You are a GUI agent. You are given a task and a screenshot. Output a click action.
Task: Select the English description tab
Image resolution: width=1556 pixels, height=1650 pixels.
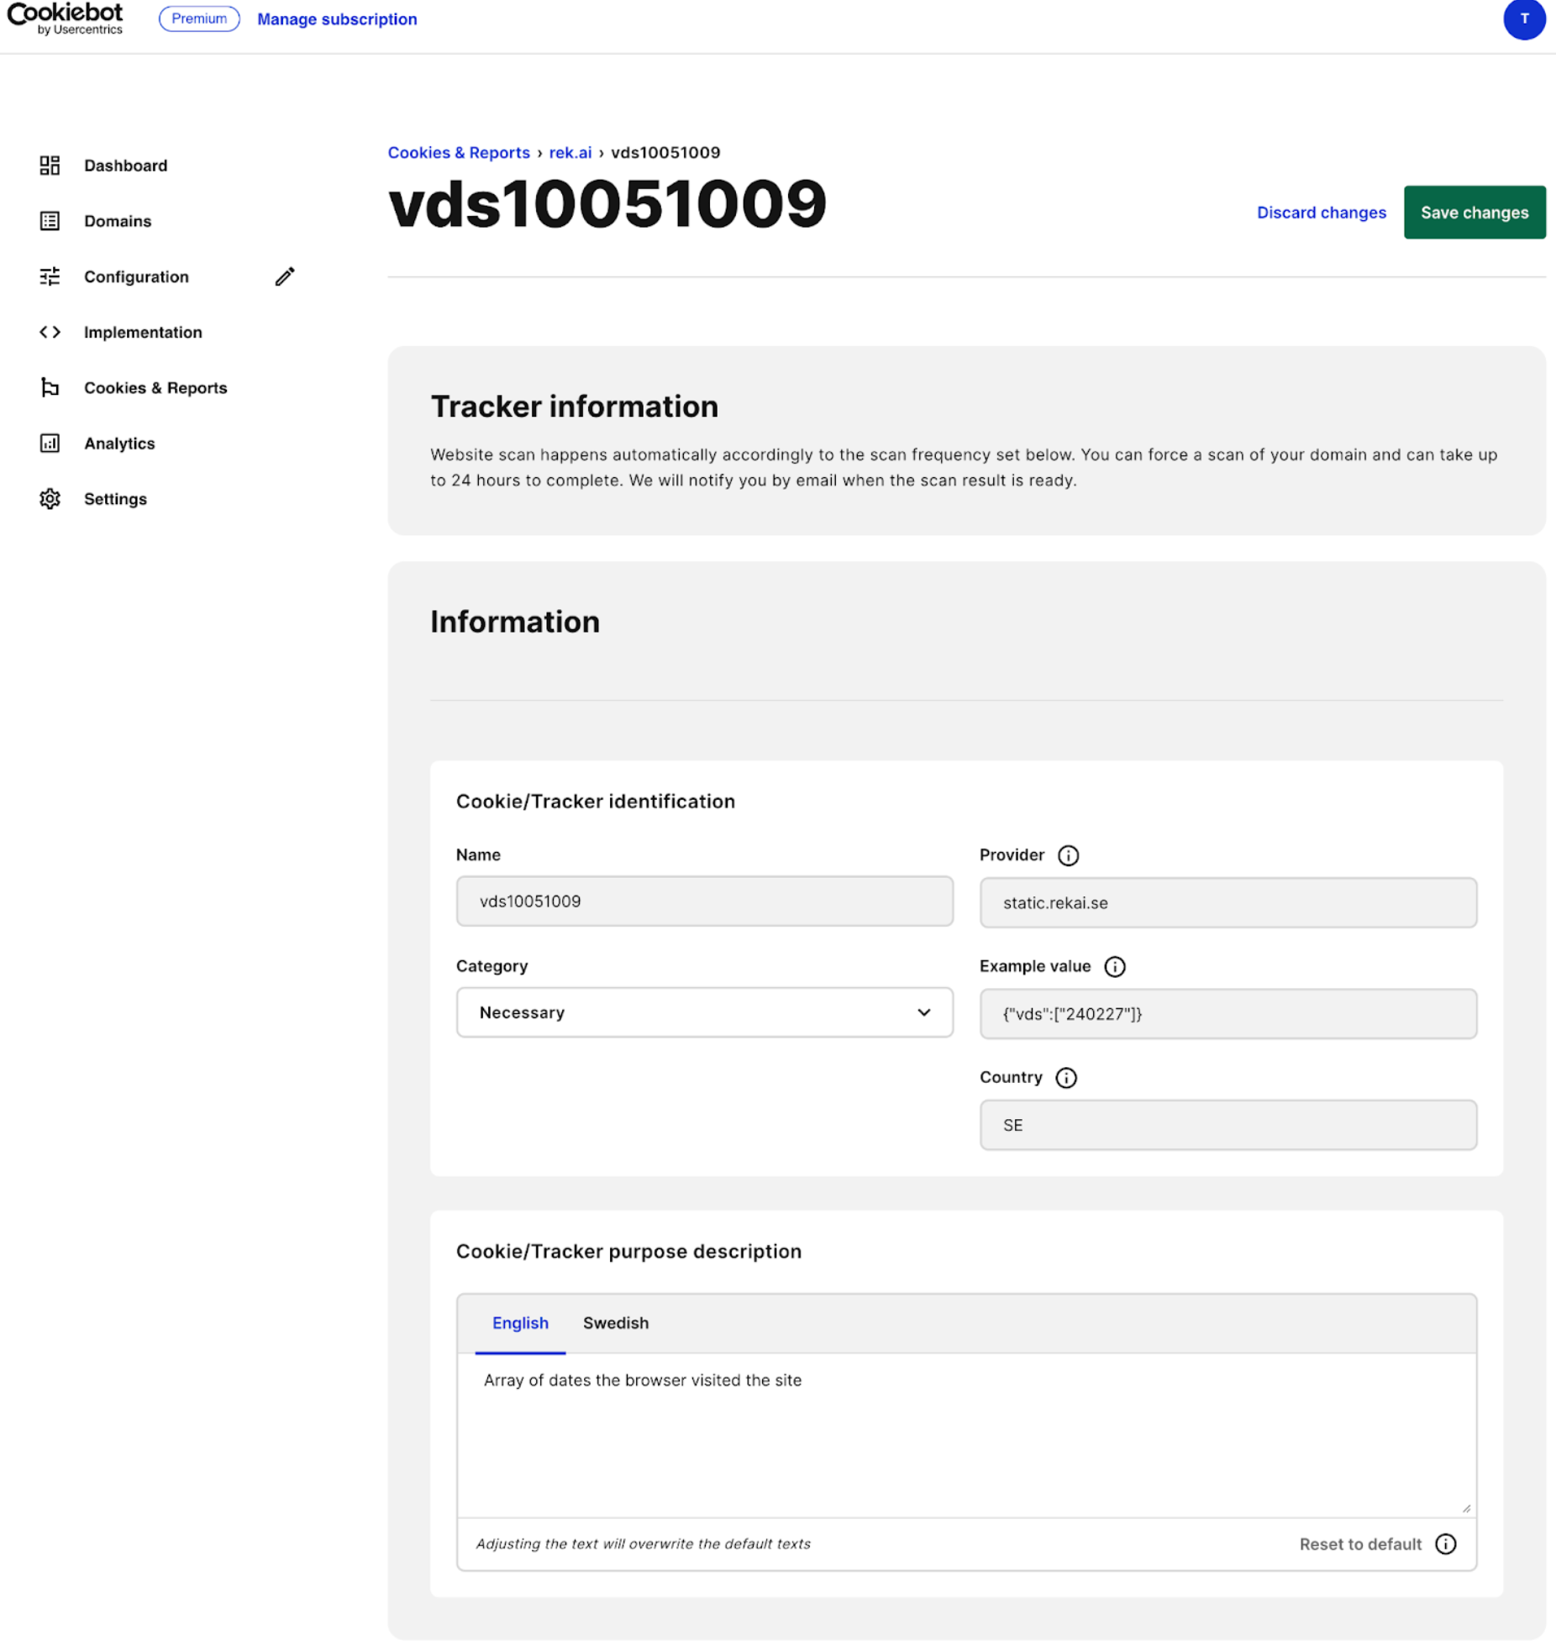click(x=520, y=1323)
